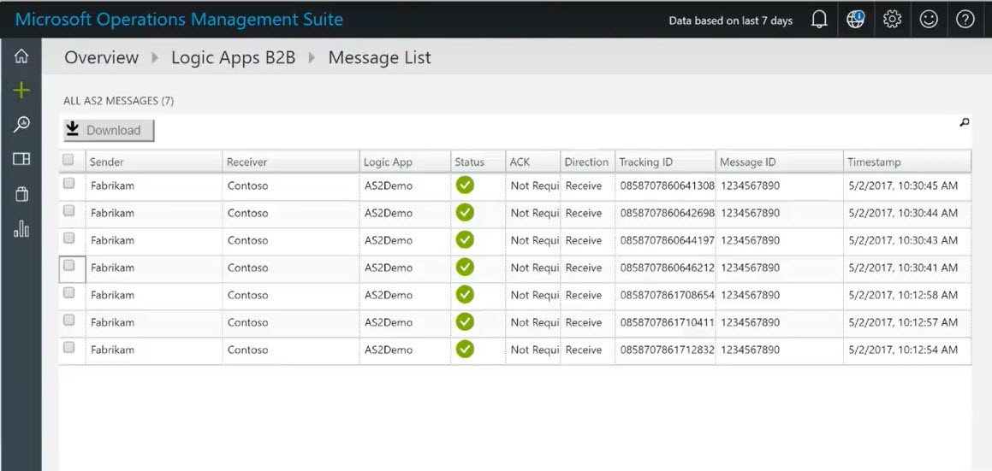This screenshot has width=992, height=471.
Task: Sort by Timestamp column header
Action: click(x=907, y=162)
